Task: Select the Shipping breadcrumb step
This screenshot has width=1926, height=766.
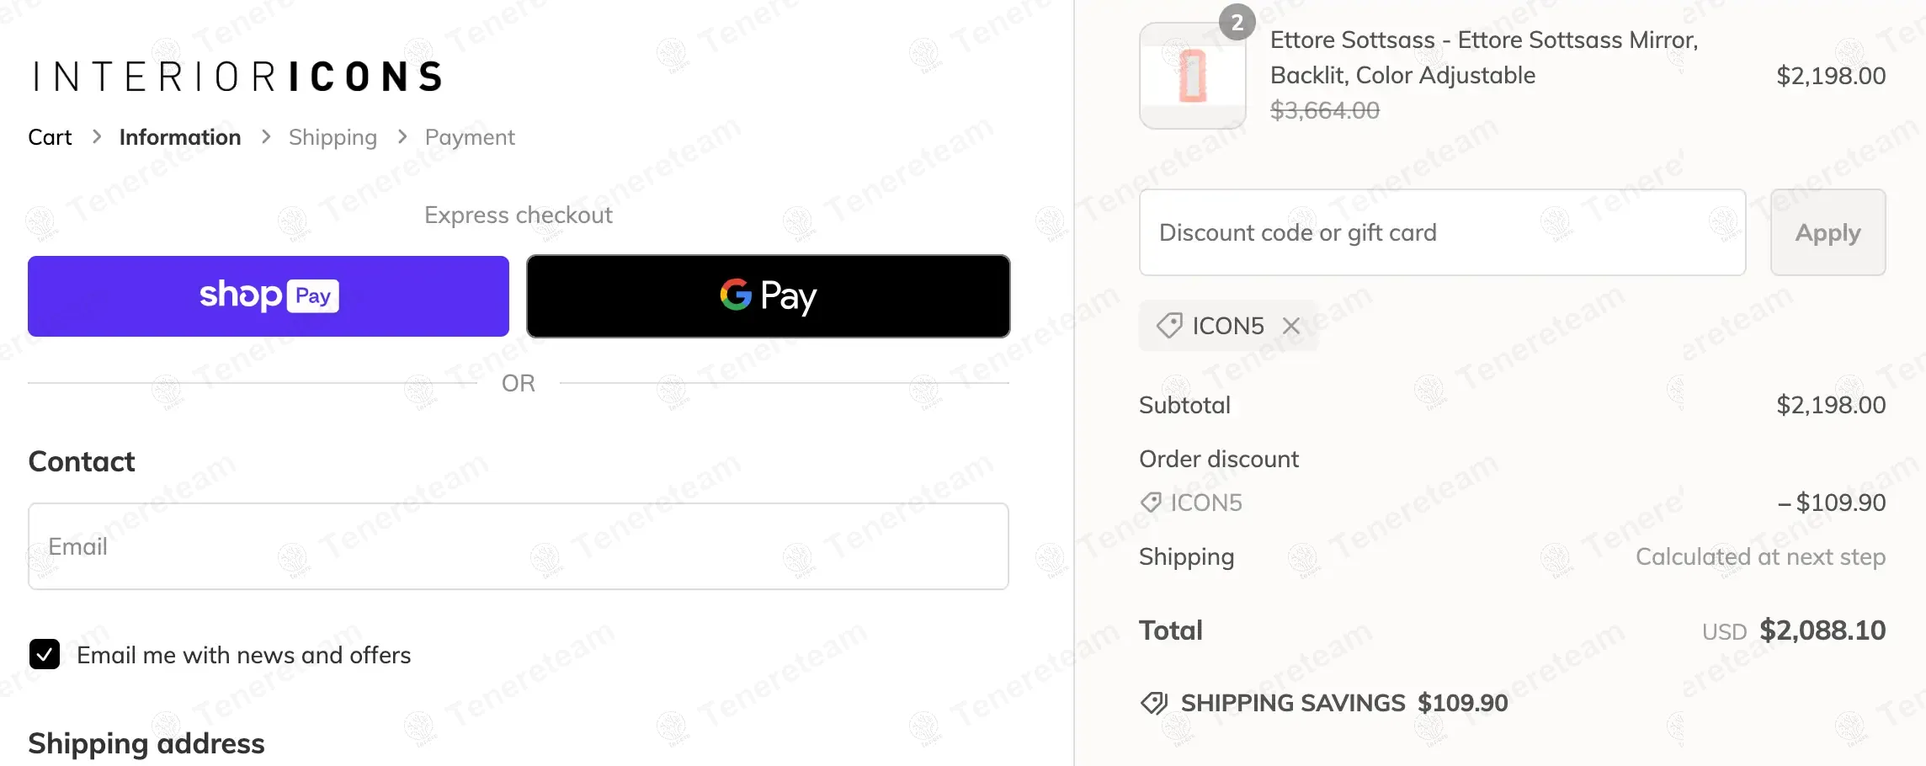Action: pos(333,137)
